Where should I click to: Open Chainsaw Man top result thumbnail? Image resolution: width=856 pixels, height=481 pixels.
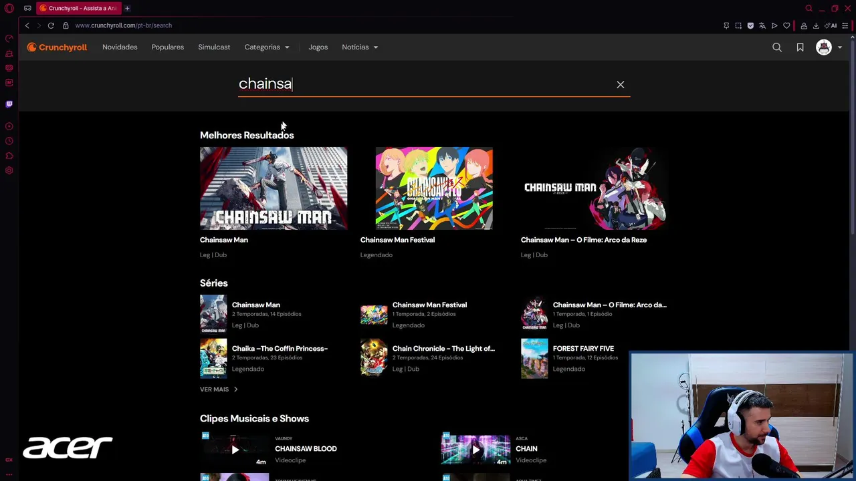[x=274, y=188]
